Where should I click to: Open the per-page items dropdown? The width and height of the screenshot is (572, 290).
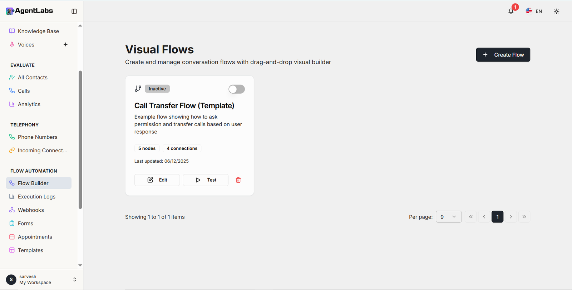point(448,217)
